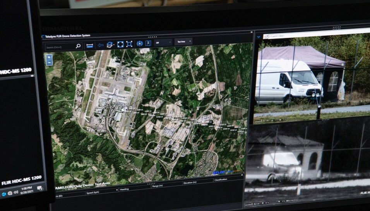Click the blue triangle expander in camera panel

(259, 37)
